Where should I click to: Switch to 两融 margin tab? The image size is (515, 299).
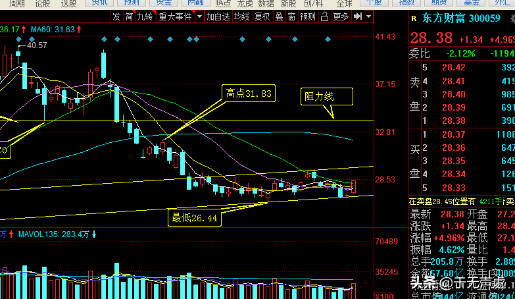pyautogui.click(x=196, y=3)
